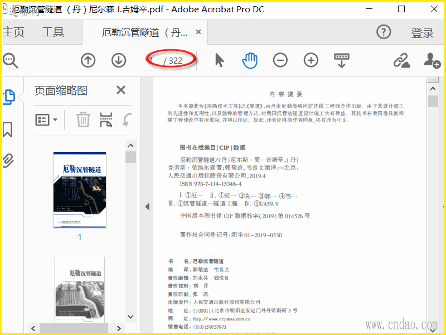Click the page label 1 under the cover thumbnail
The width and height of the screenshot is (446, 335).
click(x=80, y=237)
